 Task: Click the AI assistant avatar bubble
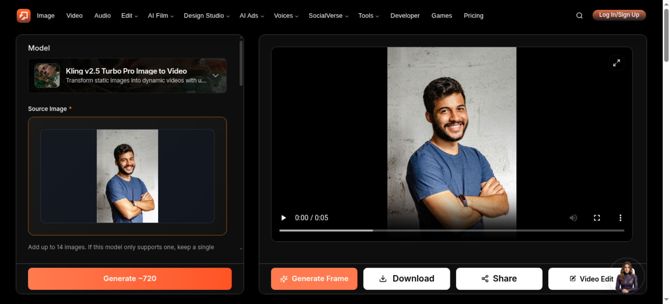(x=627, y=276)
